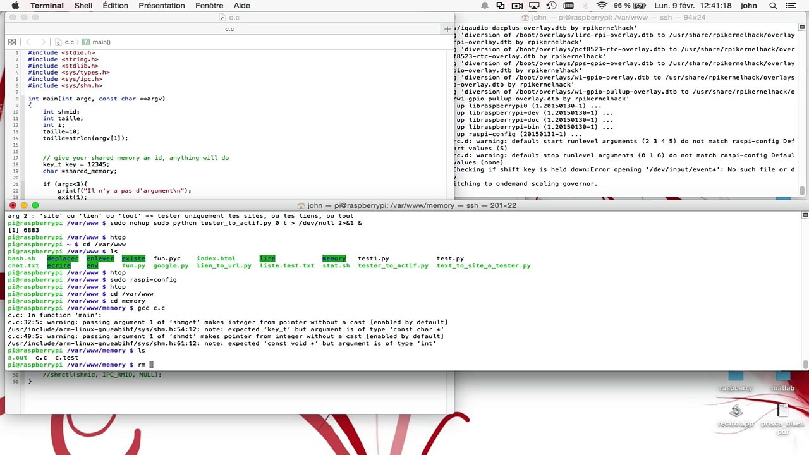Open Spotlight search magnifier
809x455 pixels.
(773, 6)
